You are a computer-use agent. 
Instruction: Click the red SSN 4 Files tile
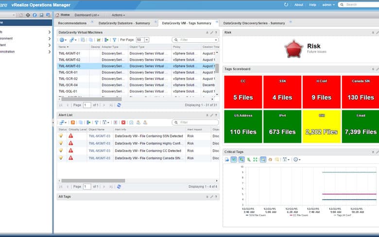pyautogui.click(x=282, y=92)
